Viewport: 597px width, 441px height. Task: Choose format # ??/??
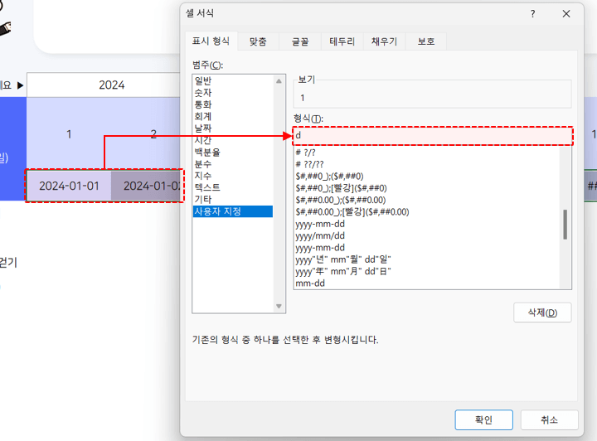point(427,164)
